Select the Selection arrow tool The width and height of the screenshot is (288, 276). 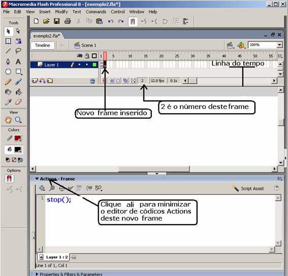pyautogui.click(x=9, y=31)
